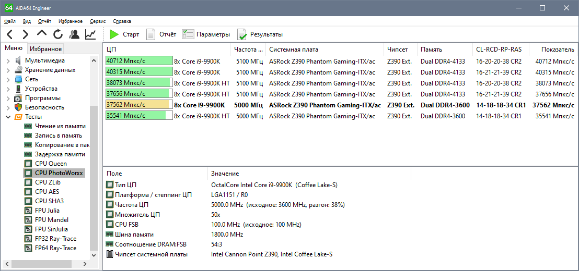This screenshot has height=271, width=579.
Task: Select the CPU Queen benchmark
Action: [51, 164]
